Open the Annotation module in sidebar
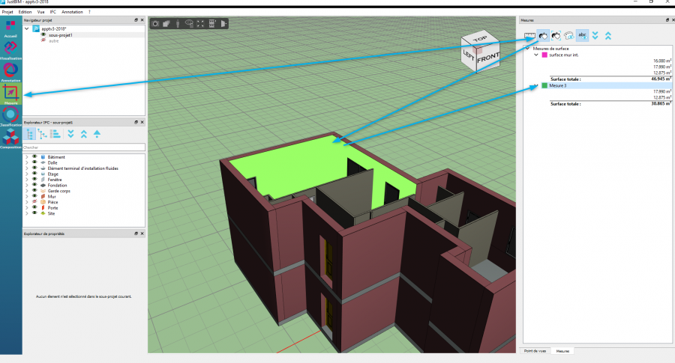This screenshot has width=675, height=363. [x=10, y=72]
